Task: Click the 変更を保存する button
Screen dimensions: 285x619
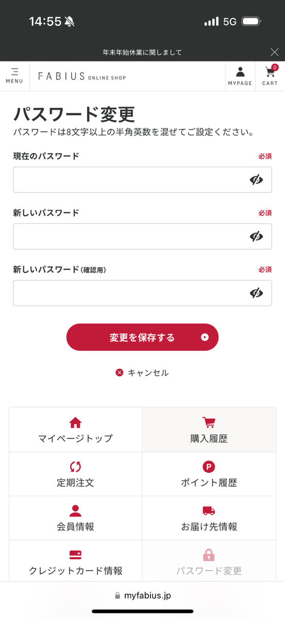Action: click(142, 337)
